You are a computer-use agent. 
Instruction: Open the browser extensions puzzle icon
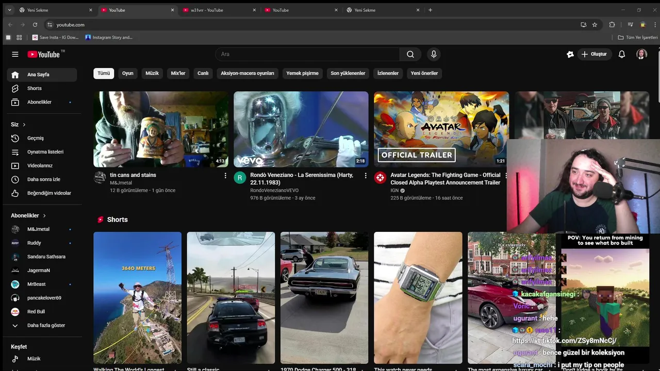[x=612, y=25]
